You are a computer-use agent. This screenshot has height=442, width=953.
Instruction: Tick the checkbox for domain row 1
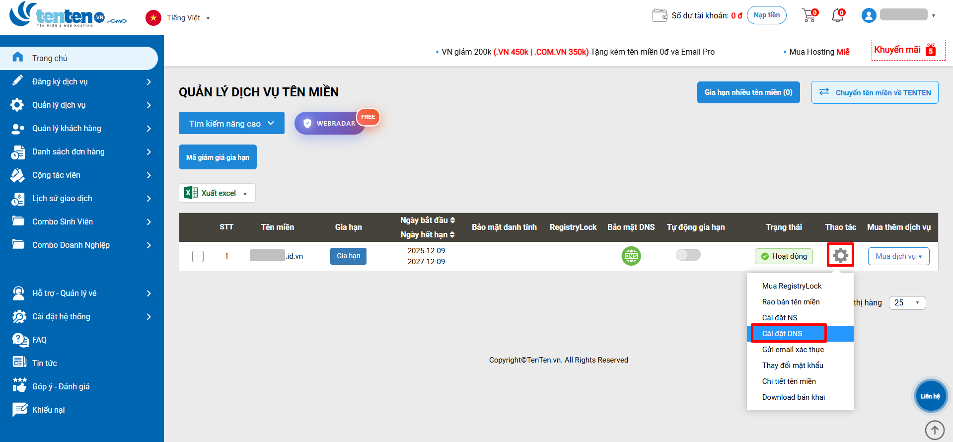tap(198, 256)
